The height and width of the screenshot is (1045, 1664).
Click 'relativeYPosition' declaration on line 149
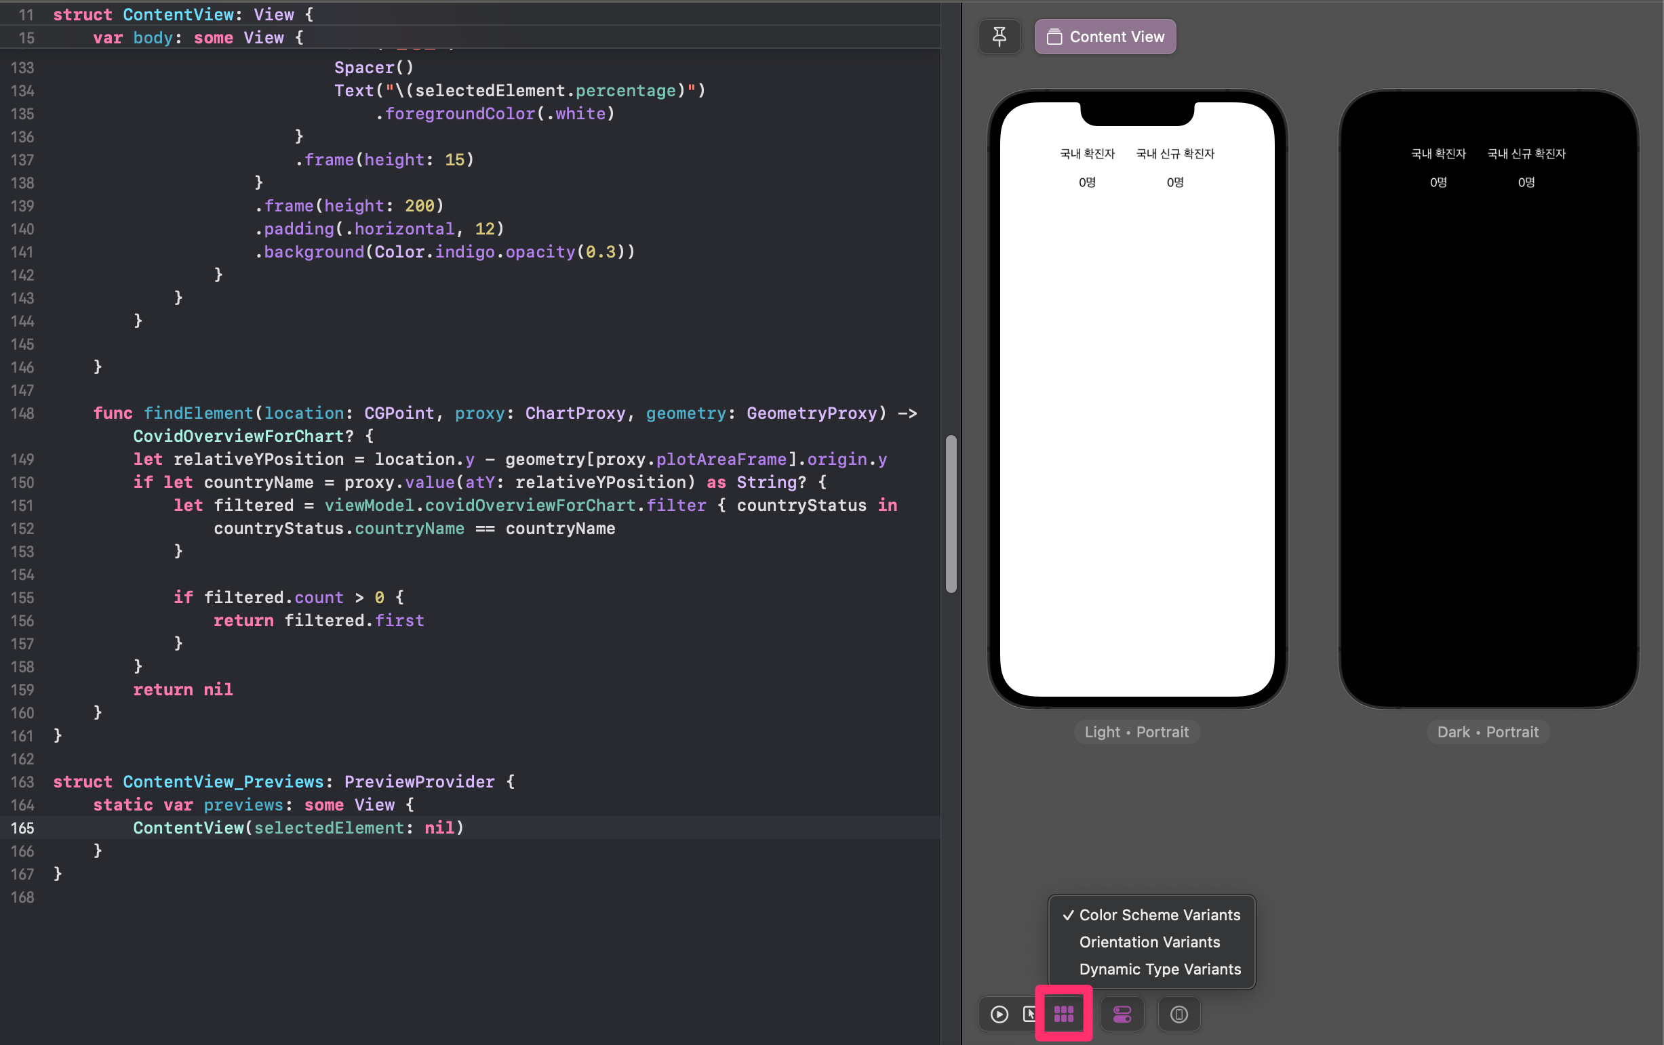point(258,459)
